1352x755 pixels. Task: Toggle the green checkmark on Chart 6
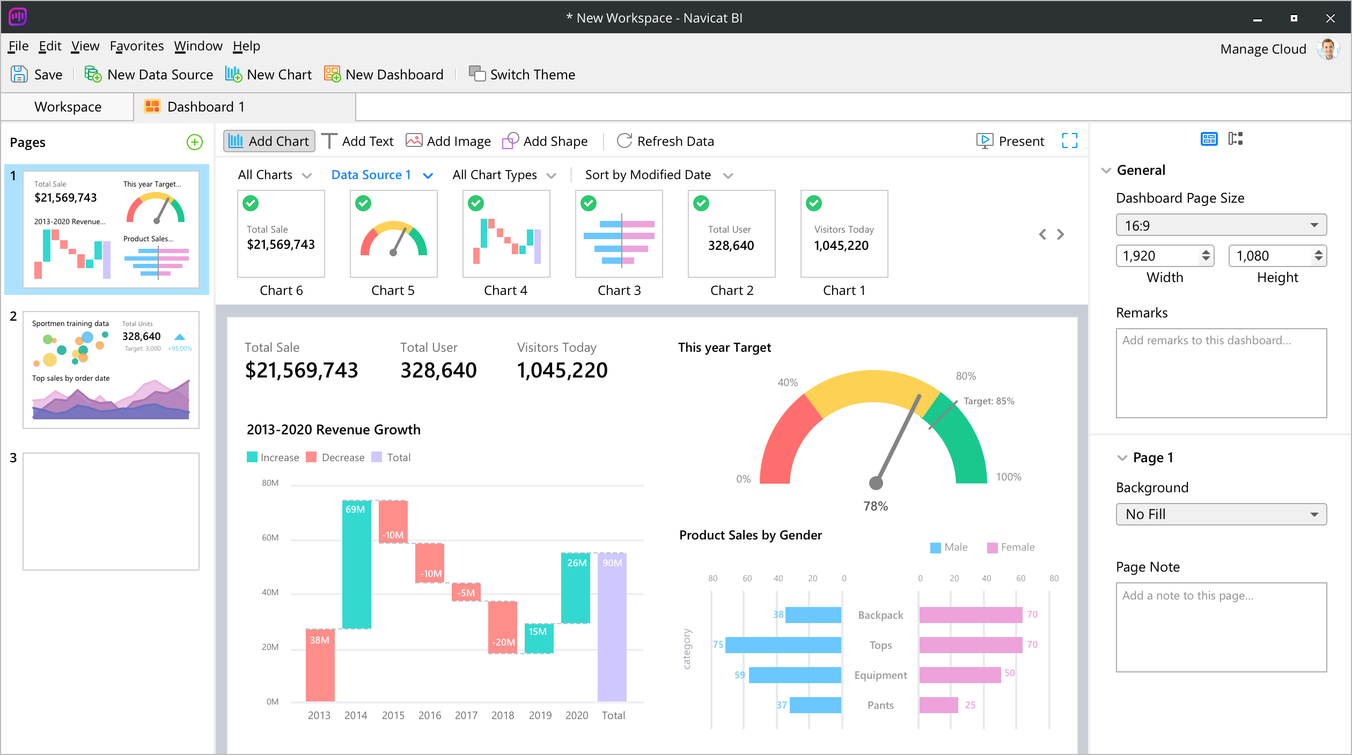(x=251, y=203)
